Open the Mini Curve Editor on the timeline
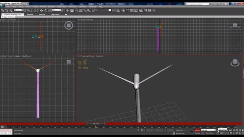The height and width of the screenshot is (137, 244). click(2, 127)
